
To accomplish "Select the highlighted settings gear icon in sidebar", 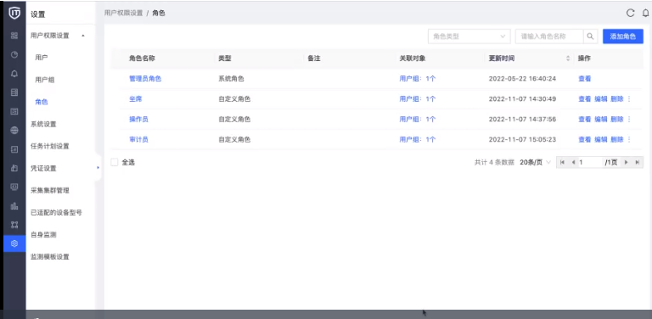I will 14,243.
